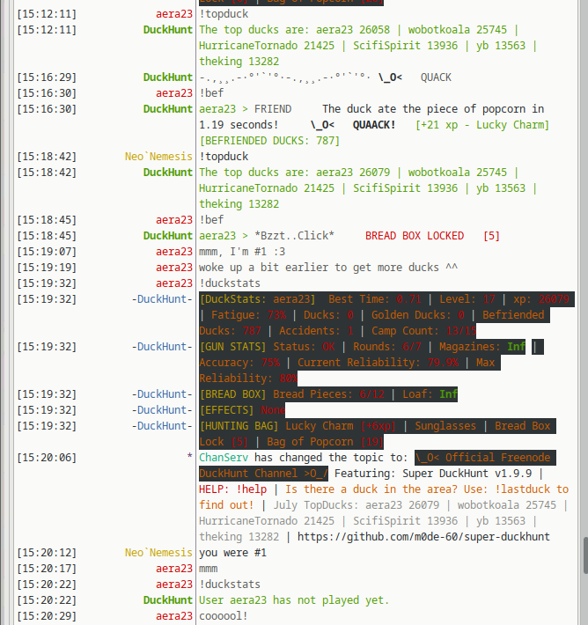Click ChanServ nick in the topic change line
Screen dimensions: 588x625
coord(224,457)
